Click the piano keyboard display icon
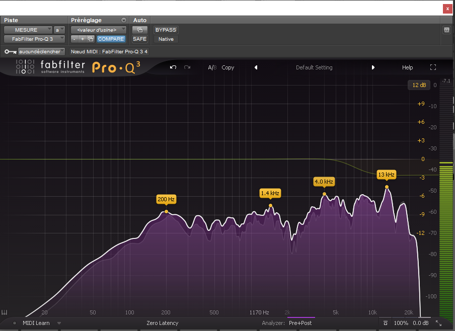 coord(5,312)
